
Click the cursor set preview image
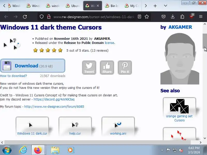(12, 44)
